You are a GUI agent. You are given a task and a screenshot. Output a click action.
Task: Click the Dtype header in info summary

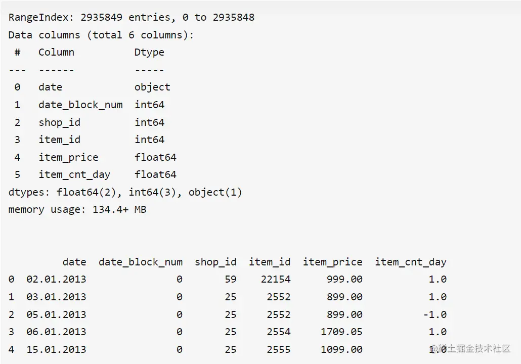tap(149, 52)
